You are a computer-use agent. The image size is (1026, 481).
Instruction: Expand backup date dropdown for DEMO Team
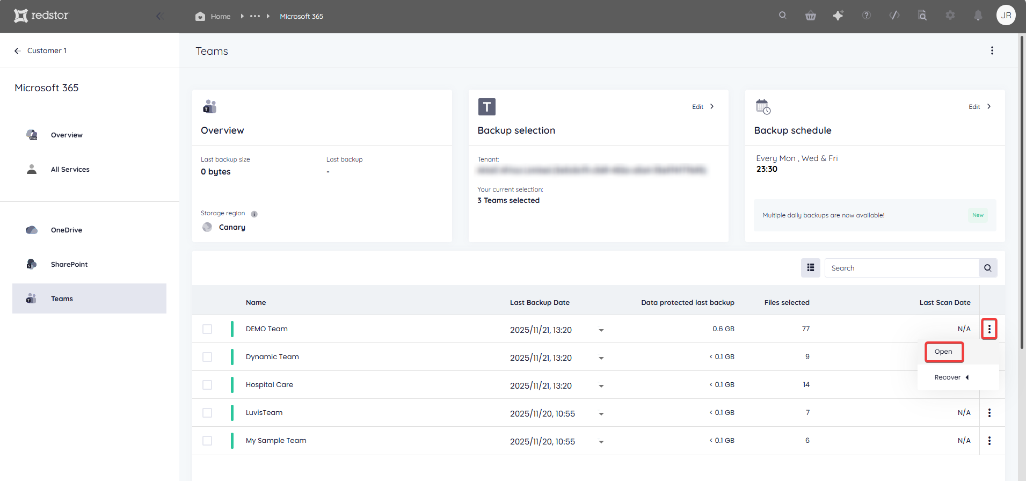pyautogui.click(x=601, y=330)
